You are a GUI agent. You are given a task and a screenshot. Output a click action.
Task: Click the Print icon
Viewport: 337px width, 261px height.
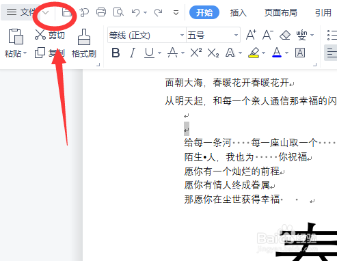(101, 12)
